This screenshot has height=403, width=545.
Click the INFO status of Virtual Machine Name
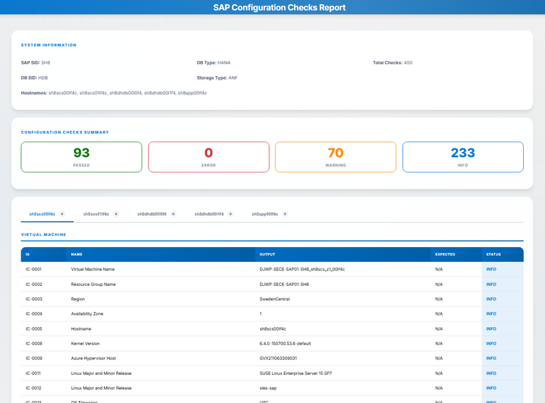click(491, 270)
